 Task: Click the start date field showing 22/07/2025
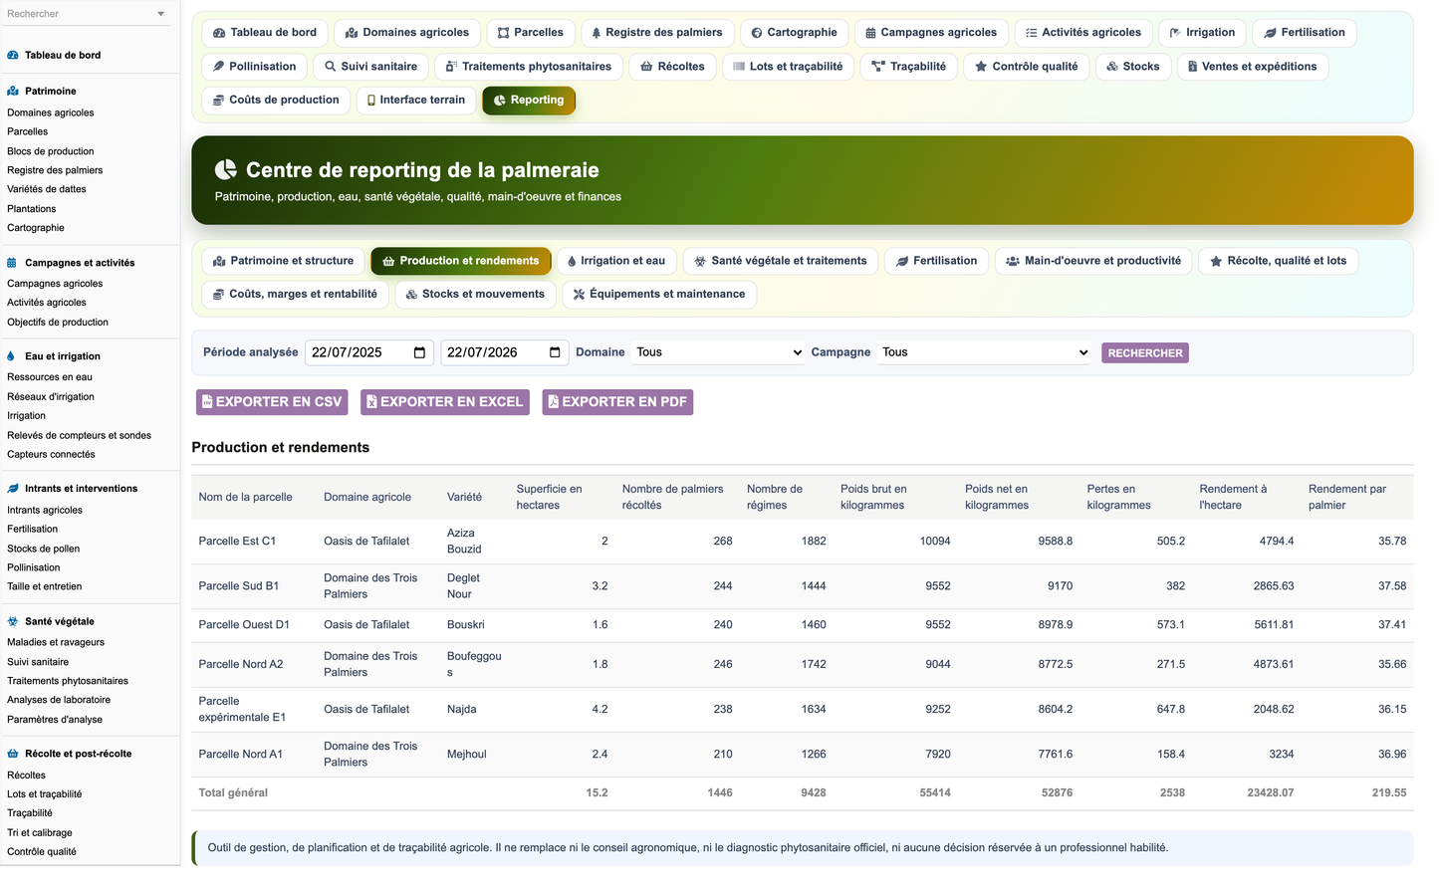368,352
